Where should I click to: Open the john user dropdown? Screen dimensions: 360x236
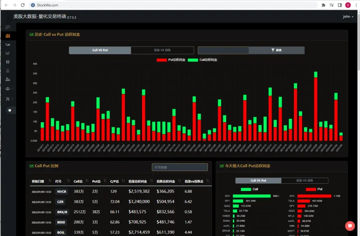pyautogui.click(x=348, y=17)
